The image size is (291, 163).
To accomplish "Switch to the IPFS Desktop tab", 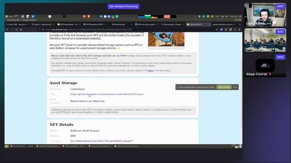I will (95, 24).
